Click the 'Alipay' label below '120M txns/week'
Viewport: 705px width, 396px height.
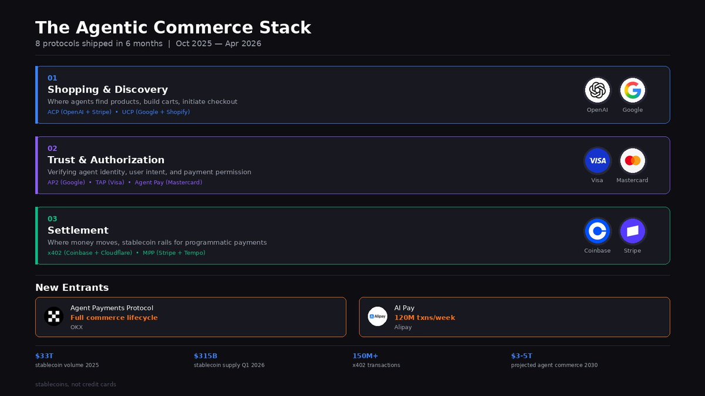[x=403, y=327]
